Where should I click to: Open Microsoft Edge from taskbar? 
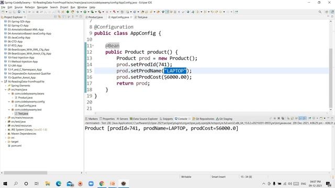58,183
